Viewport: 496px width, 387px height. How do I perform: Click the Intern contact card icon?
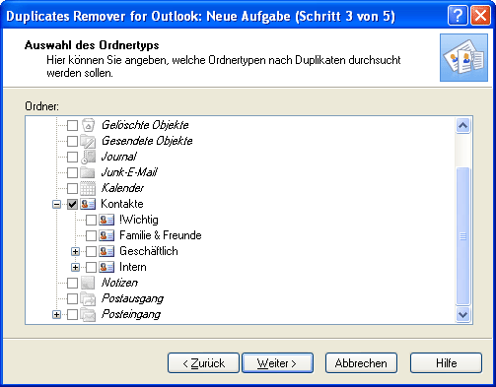click(x=106, y=267)
